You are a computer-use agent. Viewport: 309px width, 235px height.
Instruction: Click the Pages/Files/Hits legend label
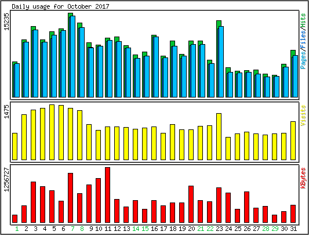303,41
